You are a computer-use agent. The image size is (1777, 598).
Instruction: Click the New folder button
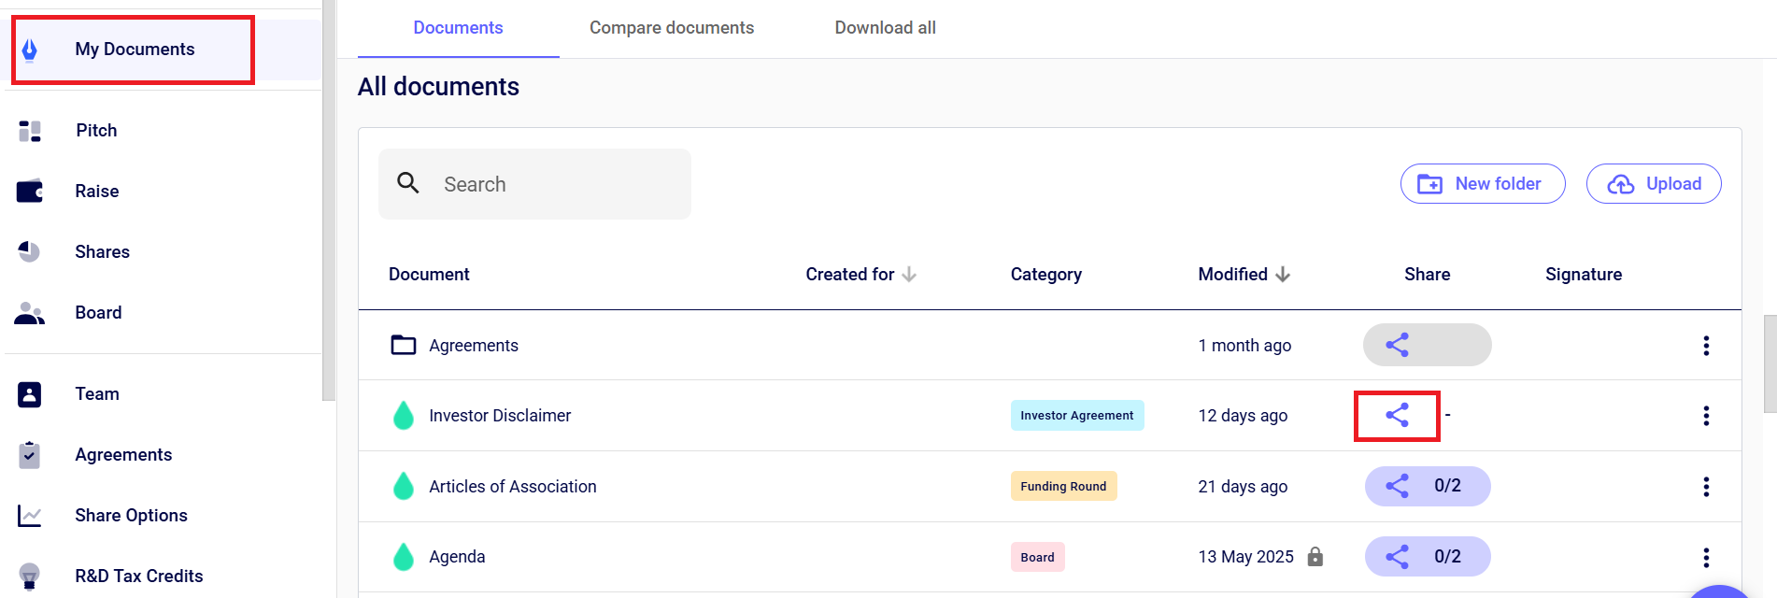[x=1482, y=184]
